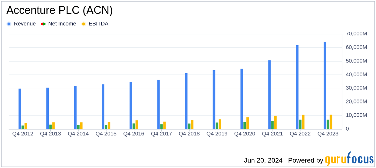Click the Q4 2014 blue revenue bar

75,107
